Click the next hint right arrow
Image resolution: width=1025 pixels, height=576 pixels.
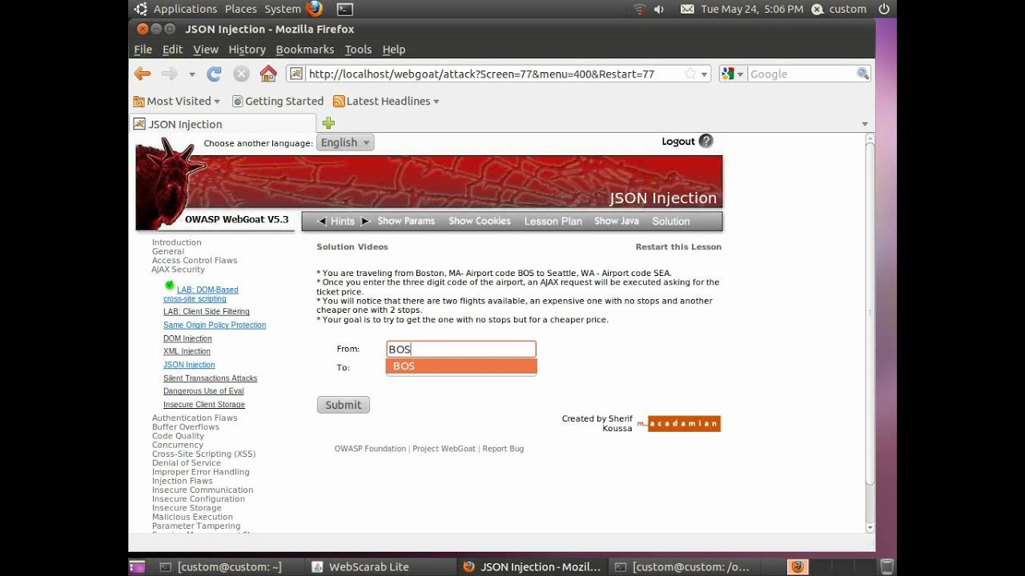click(364, 222)
